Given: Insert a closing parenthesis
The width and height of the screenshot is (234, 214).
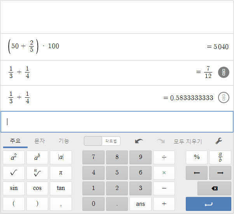Looking at the screenshot, I should pos(37,204).
